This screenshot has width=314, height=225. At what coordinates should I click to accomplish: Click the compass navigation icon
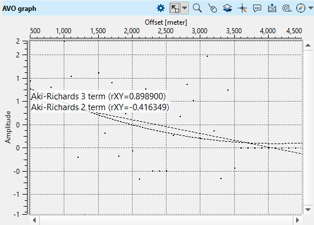(301, 9)
